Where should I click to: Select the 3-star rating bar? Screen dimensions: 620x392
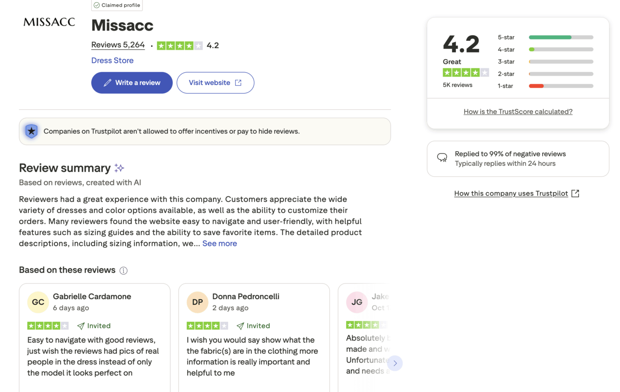(x=561, y=61)
